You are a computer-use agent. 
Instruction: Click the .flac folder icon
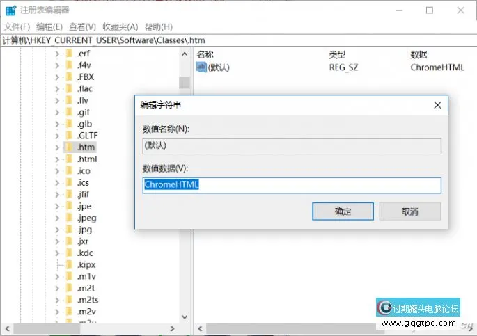point(70,89)
